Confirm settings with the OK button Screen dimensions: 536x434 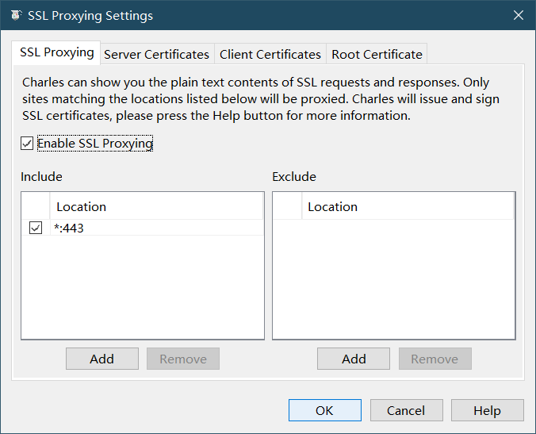pos(325,410)
